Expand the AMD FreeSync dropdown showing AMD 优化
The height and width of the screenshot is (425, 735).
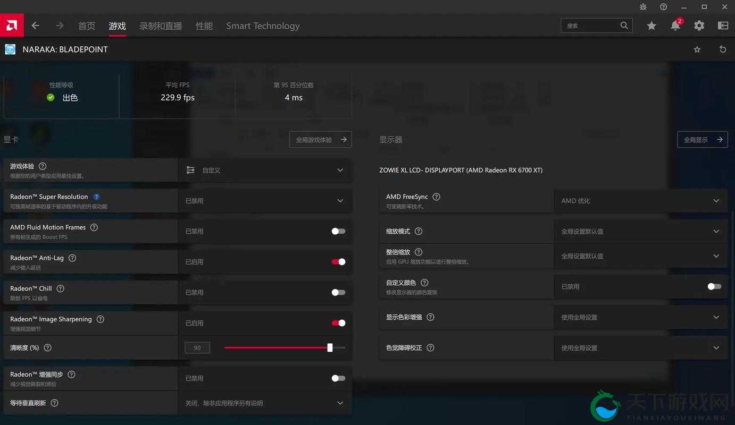pyautogui.click(x=641, y=201)
